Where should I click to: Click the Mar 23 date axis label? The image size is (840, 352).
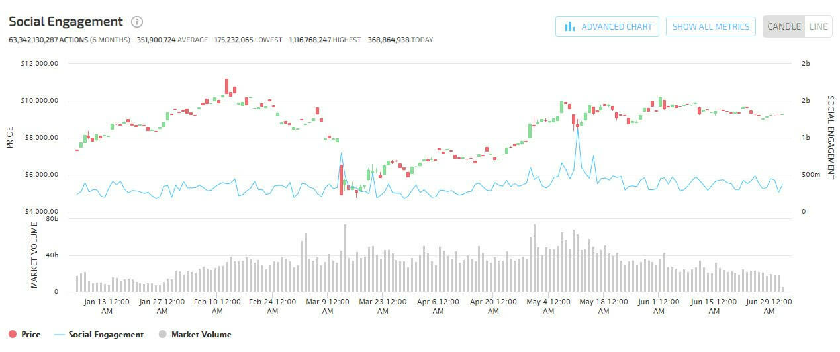click(x=383, y=306)
